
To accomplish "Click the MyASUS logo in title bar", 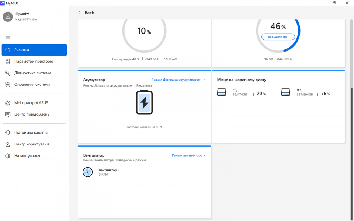I will pyautogui.click(x=3, y=3).
